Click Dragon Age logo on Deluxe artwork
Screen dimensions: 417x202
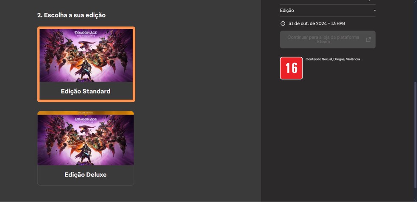[86, 120]
